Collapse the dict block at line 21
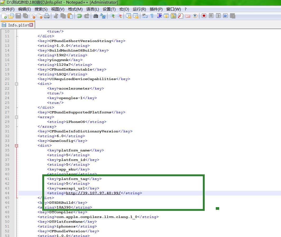 click(x=16, y=84)
